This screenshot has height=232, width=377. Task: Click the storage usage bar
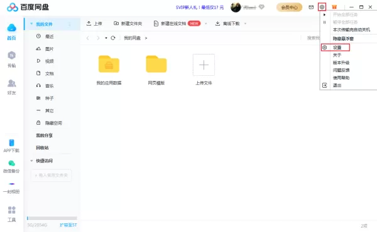(x=52, y=218)
